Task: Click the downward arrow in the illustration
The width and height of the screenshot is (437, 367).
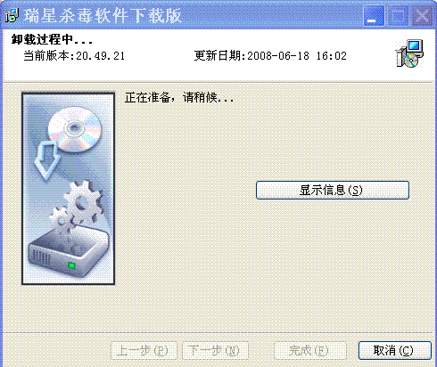Action: (48, 160)
